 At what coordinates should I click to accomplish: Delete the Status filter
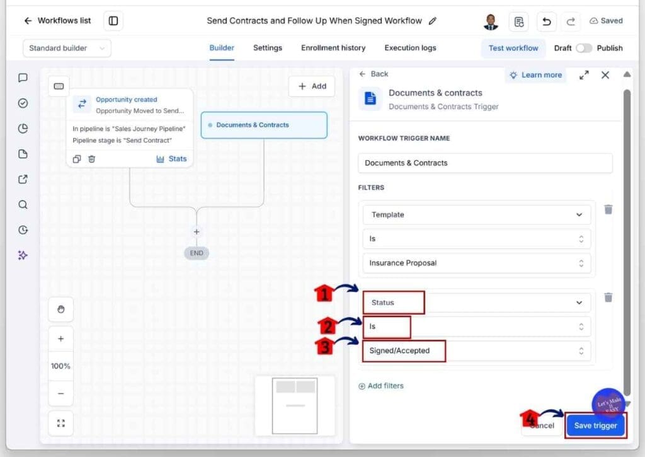[608, 298]
